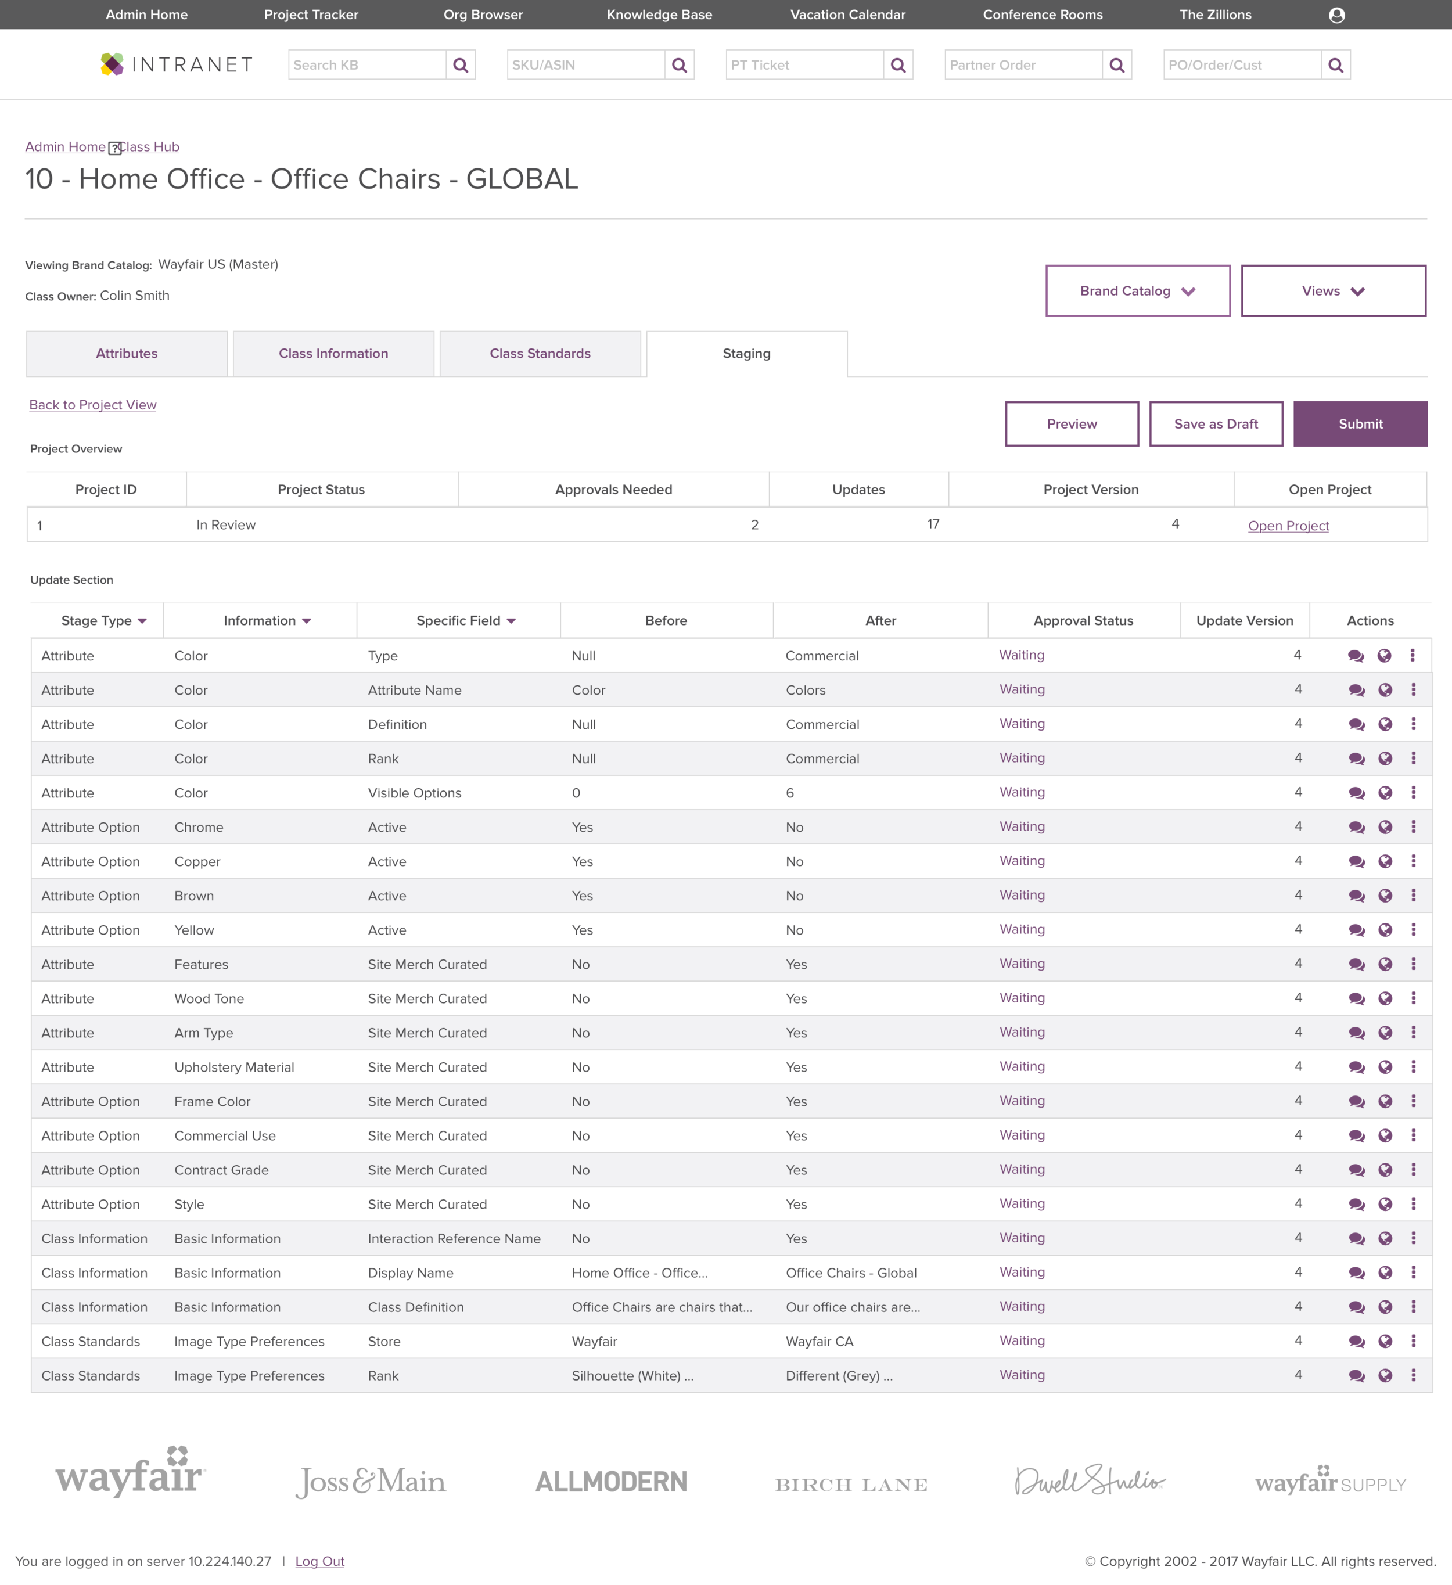1452x1585 pixels.
Task: Open comments for the Copper row
Action: 1356,862
